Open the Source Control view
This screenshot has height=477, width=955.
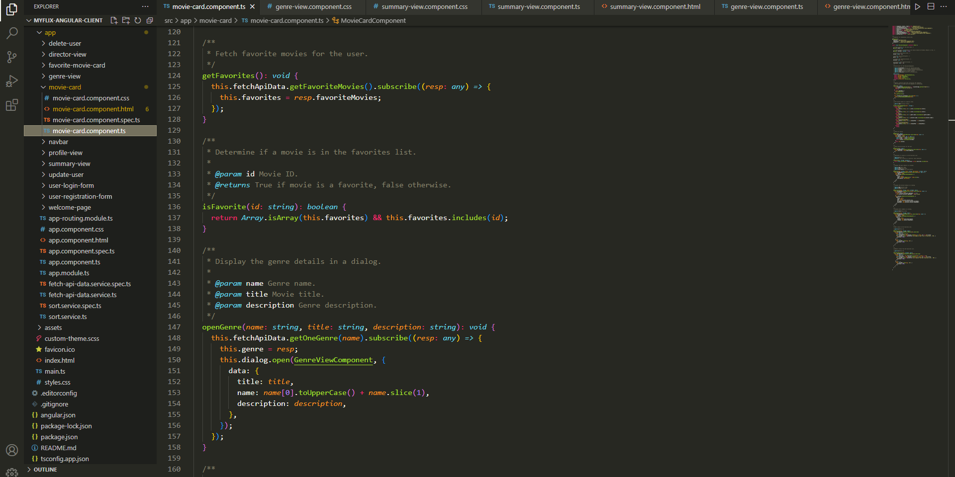coord(12,57)
